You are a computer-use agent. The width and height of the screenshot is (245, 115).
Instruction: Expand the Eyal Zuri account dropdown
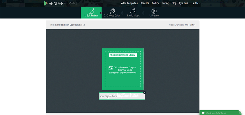[184, 3]
